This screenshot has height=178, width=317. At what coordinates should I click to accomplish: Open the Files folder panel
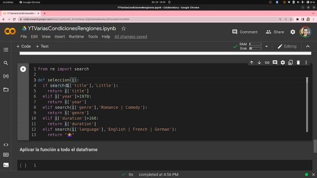(x=6, y=89)
